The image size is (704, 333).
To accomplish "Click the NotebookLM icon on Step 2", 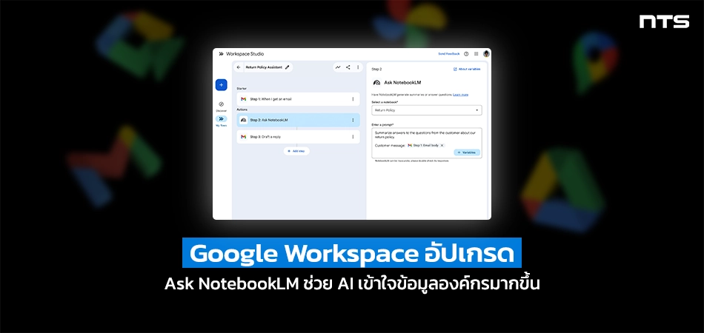I will point(243,120).
